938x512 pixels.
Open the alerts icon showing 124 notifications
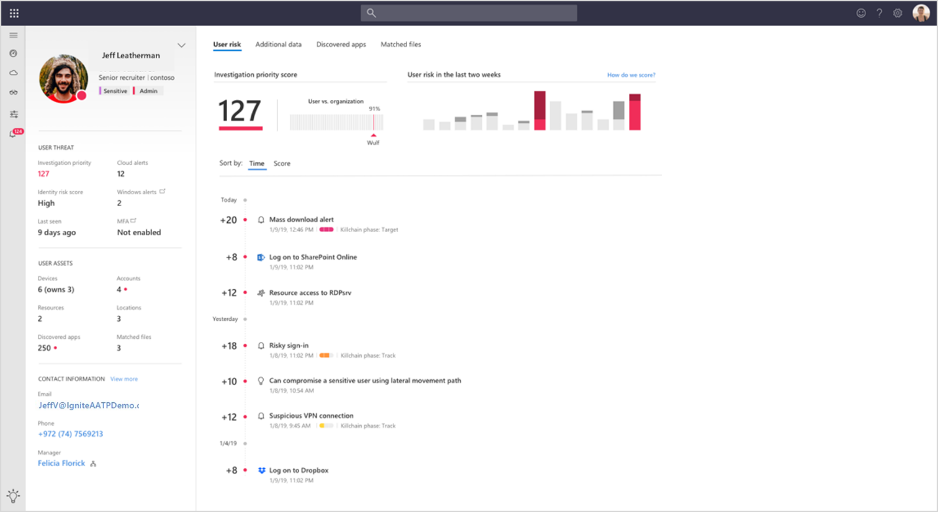[x=13, y=133]
